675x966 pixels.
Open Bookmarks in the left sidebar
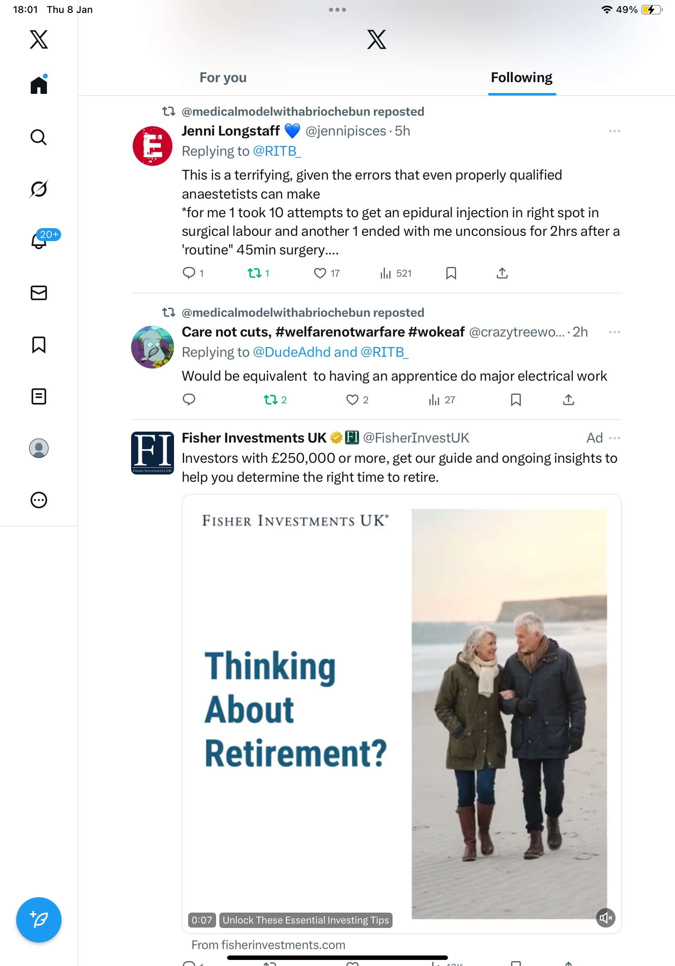39,345
